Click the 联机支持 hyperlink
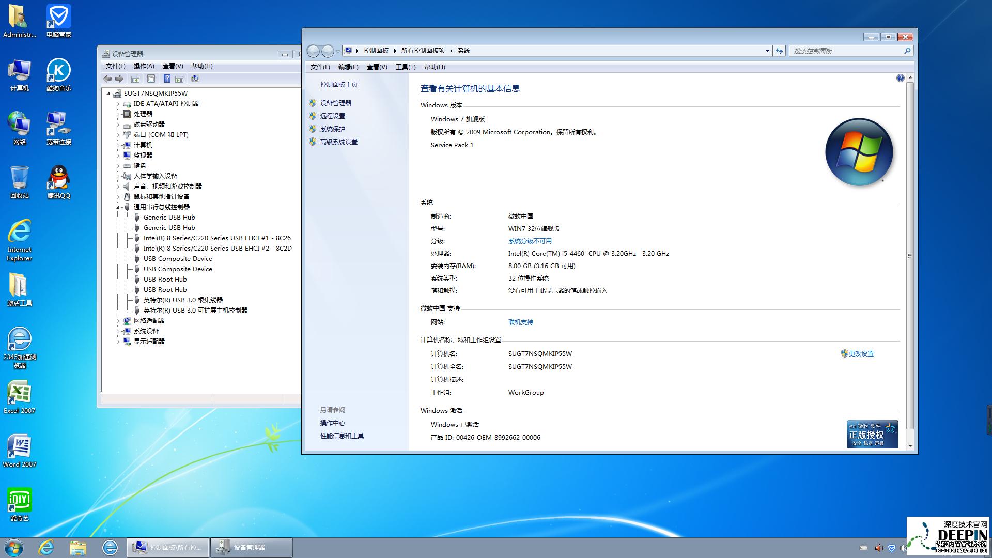The width and height of the screenshot is (992, 558). (x=521, y=321)
